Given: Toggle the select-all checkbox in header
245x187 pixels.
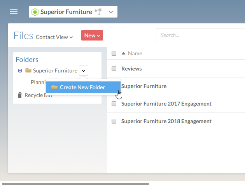Looking at the screenshot, I should [114, 53].
